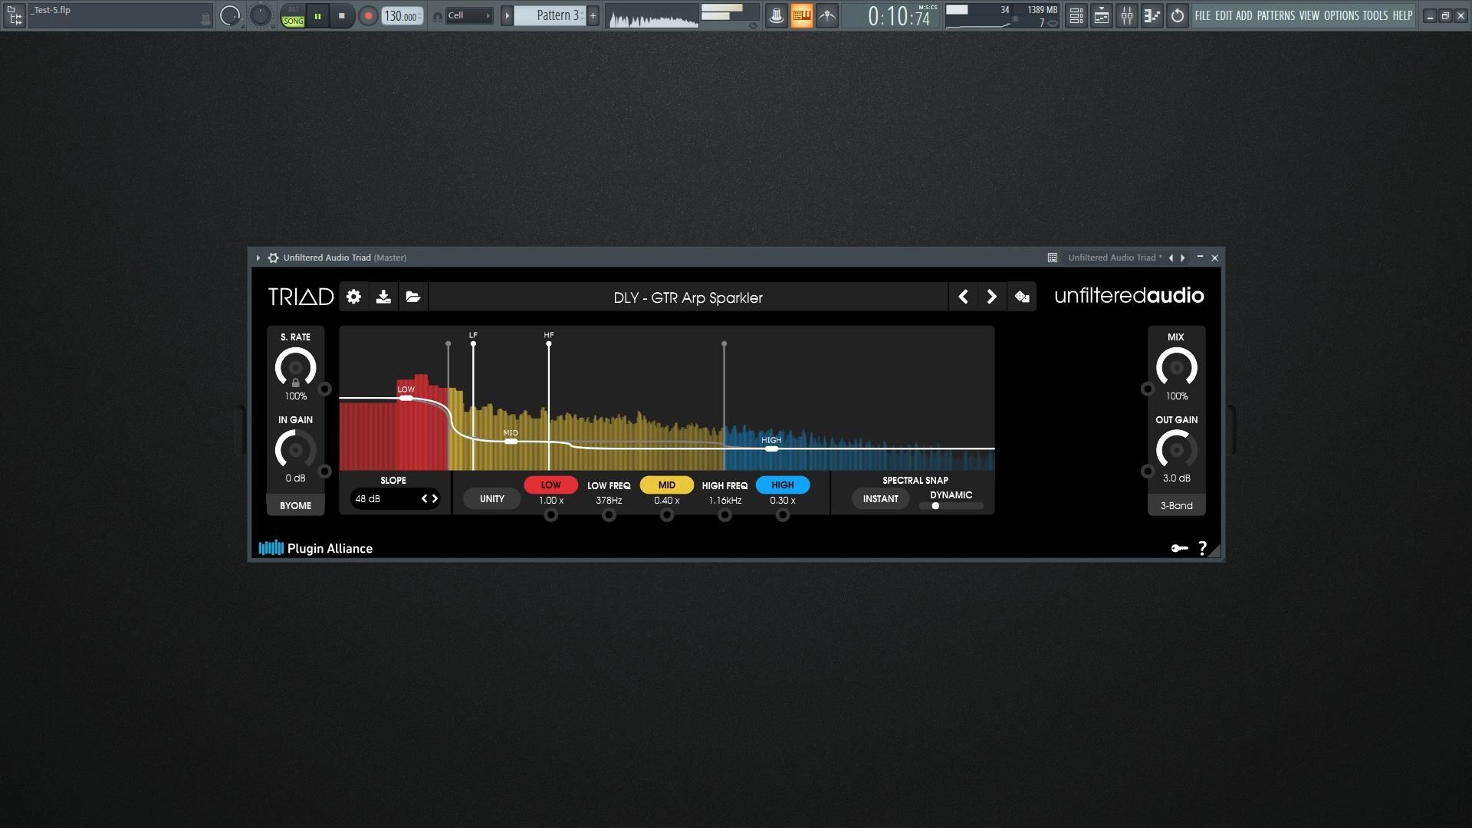Click the S. RATE knob
This screenshot has width=1472, height=828.
tap(295, 367)
